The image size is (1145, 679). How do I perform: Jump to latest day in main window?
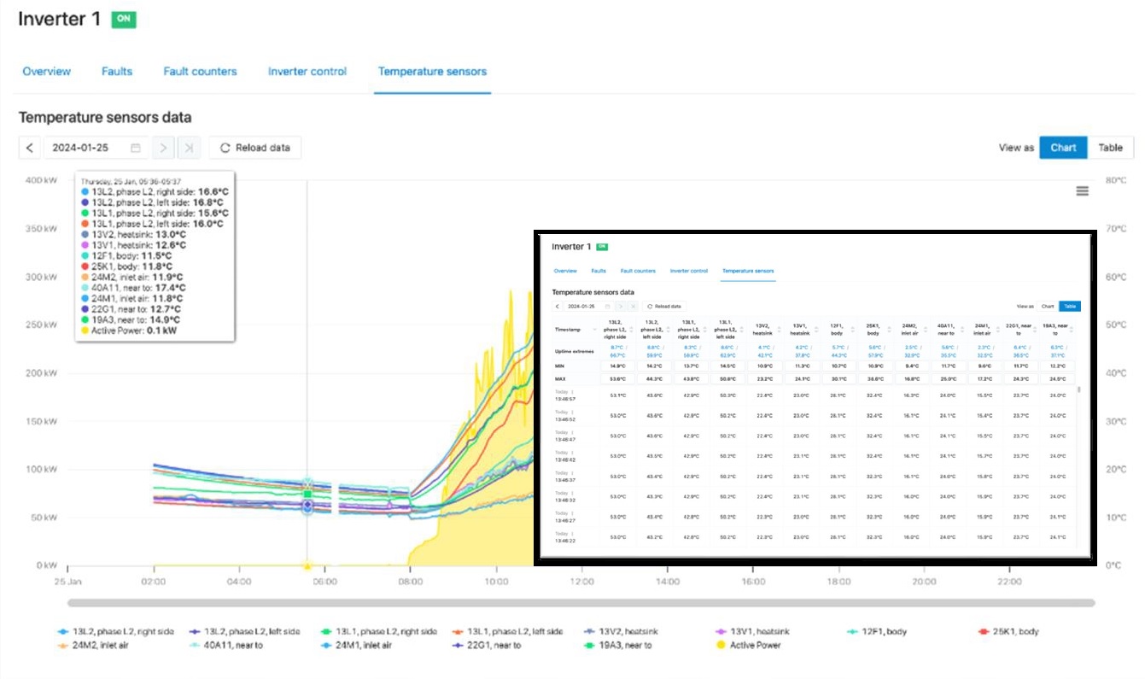click(x=189, y=148)
